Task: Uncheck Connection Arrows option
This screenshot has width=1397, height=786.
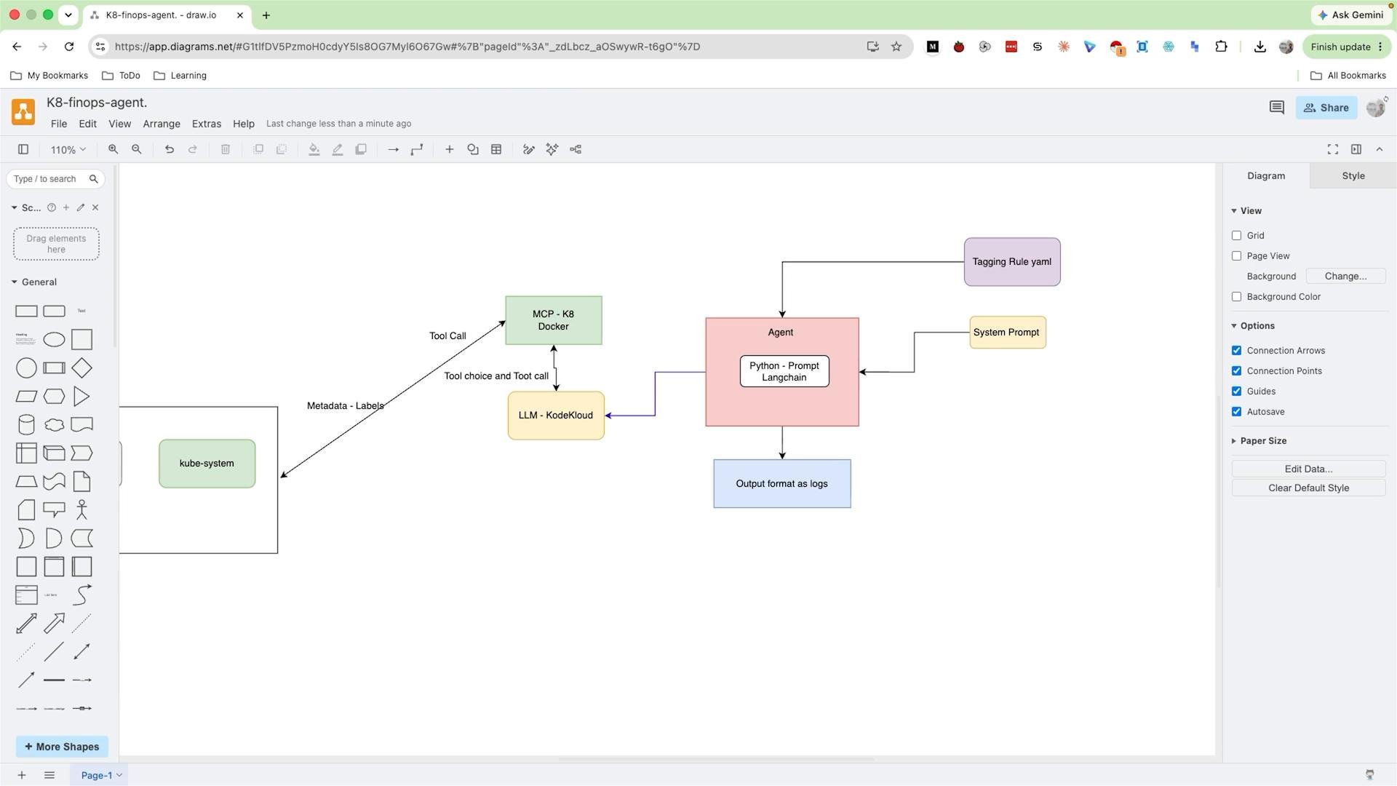Action: coord(1236,350)
